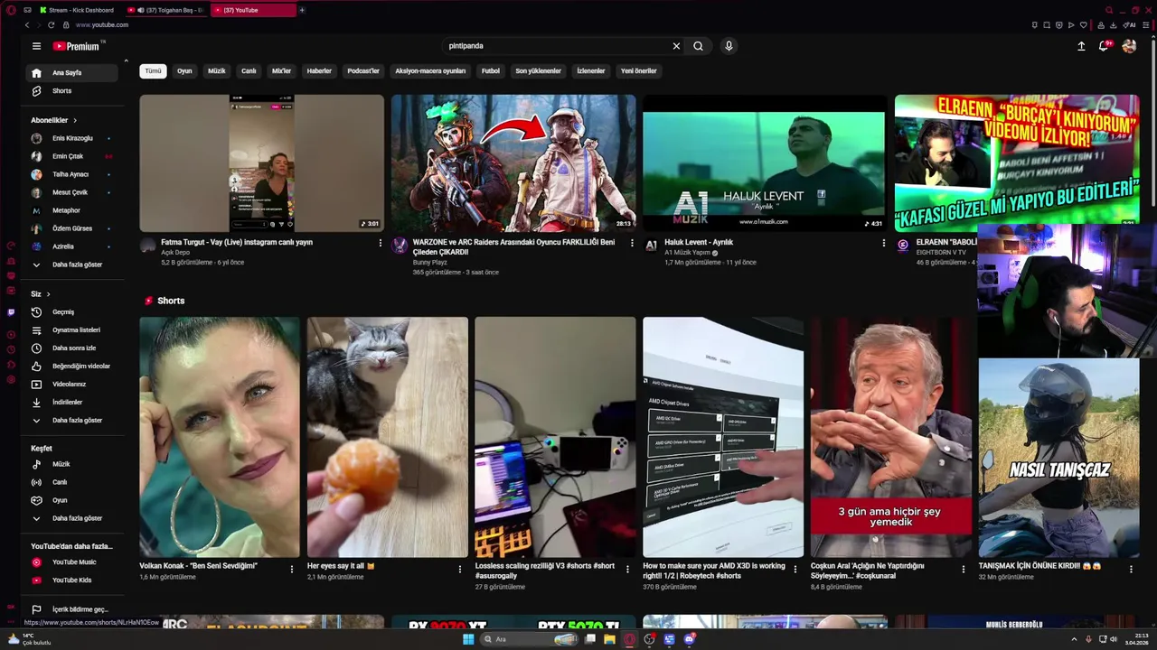Select the Futbol filter chip

coord(491,70)
